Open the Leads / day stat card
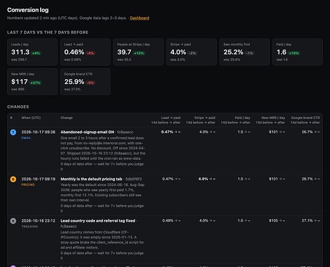The width and height of the screenshot is (330, 267). (x=32, y=52)
